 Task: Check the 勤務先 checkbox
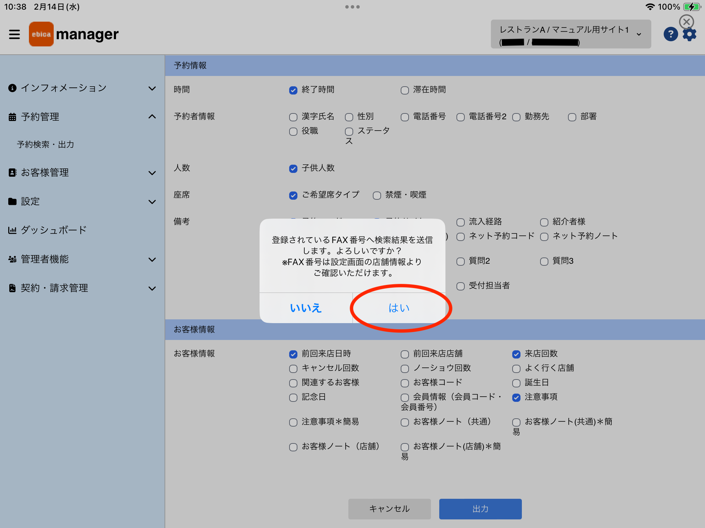point(516,117)
